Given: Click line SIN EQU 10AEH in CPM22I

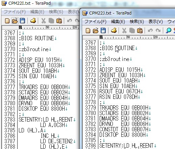Looking at the screenshot, I should 36,76.
